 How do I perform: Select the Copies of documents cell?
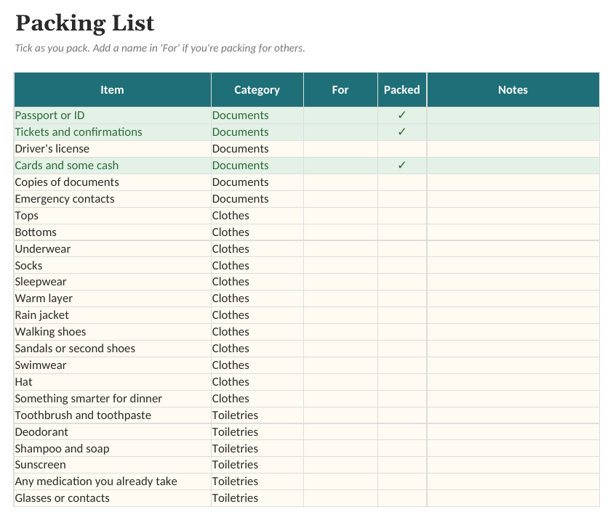point(113,182)
